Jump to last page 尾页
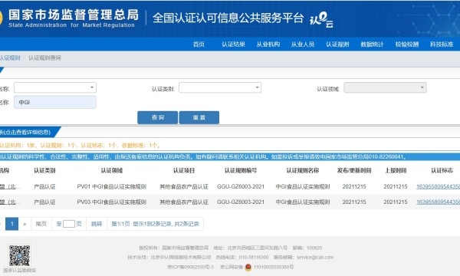The width and height of the screenshot is (460, 276). tap(41, 224)
